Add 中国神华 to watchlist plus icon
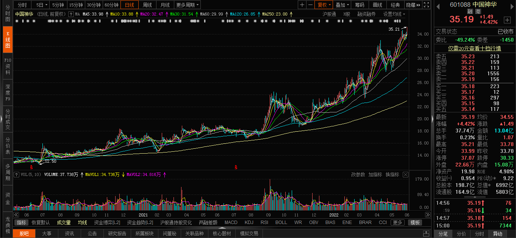 coord(507,20)
